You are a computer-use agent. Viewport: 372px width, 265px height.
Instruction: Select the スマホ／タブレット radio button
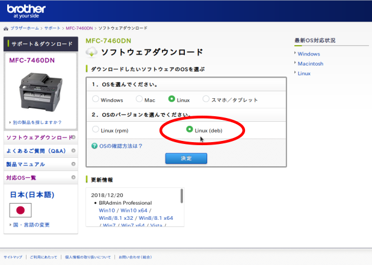click(206, 99)
